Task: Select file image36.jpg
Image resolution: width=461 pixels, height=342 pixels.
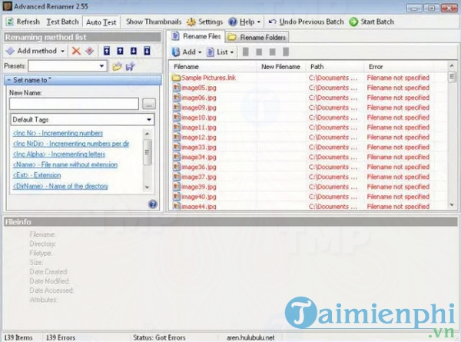Action: click(x=308, y=167)
